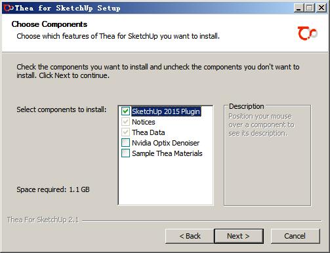Screen dimensions: 330x253
Task: Minimize the setup window
Action: (x=299, y=8)
